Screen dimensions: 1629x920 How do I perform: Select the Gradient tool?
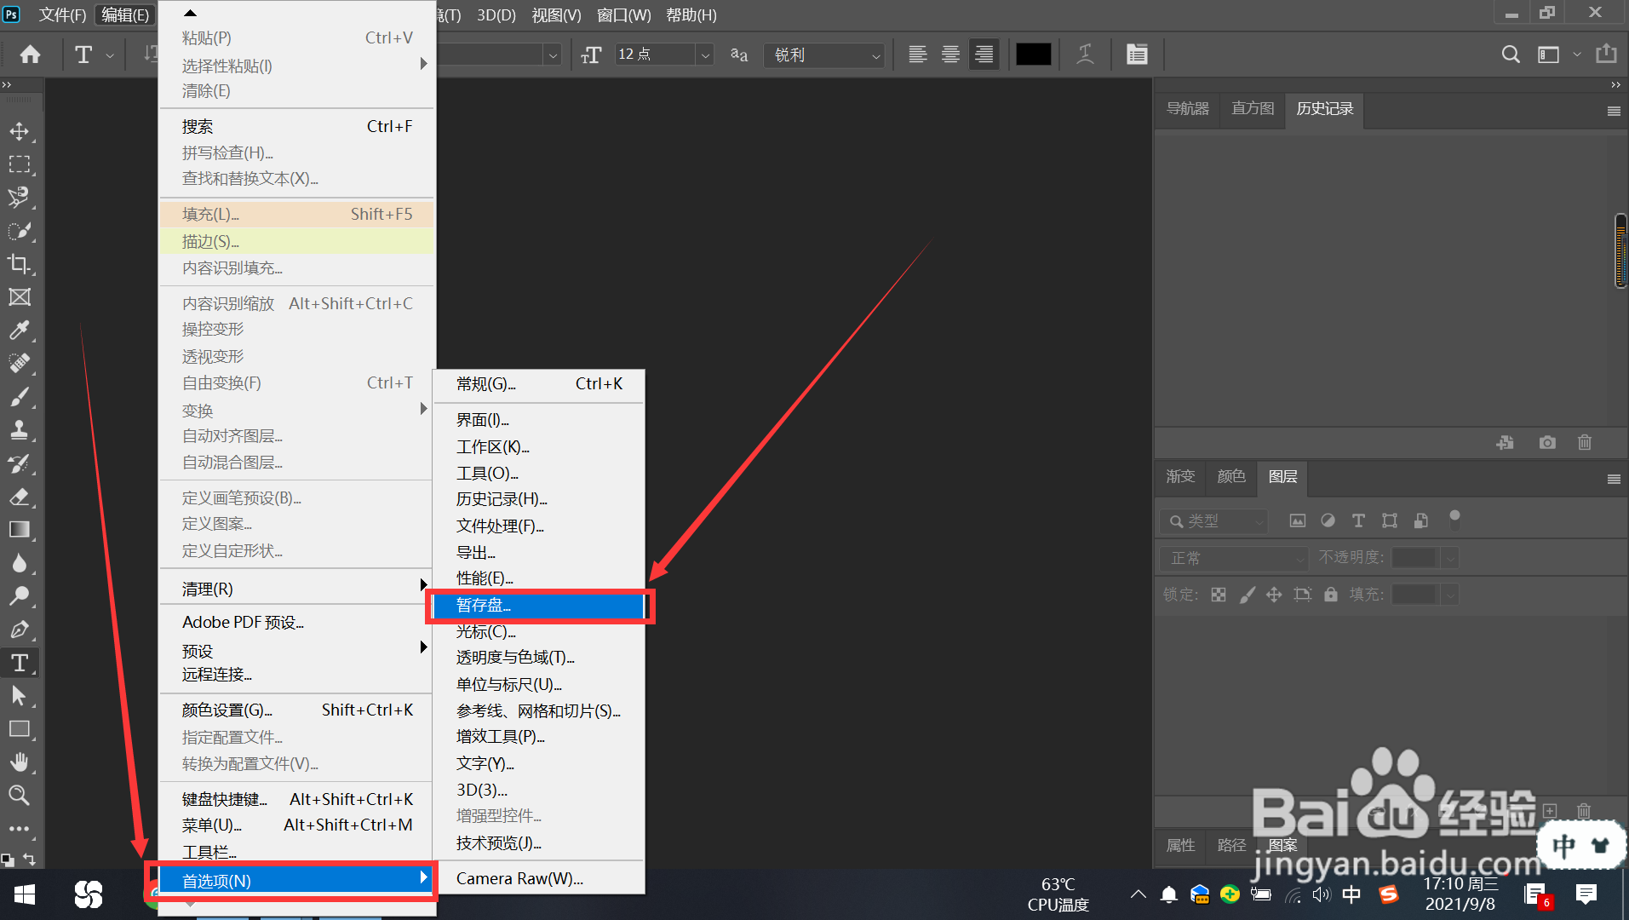[x=20, y=530]
